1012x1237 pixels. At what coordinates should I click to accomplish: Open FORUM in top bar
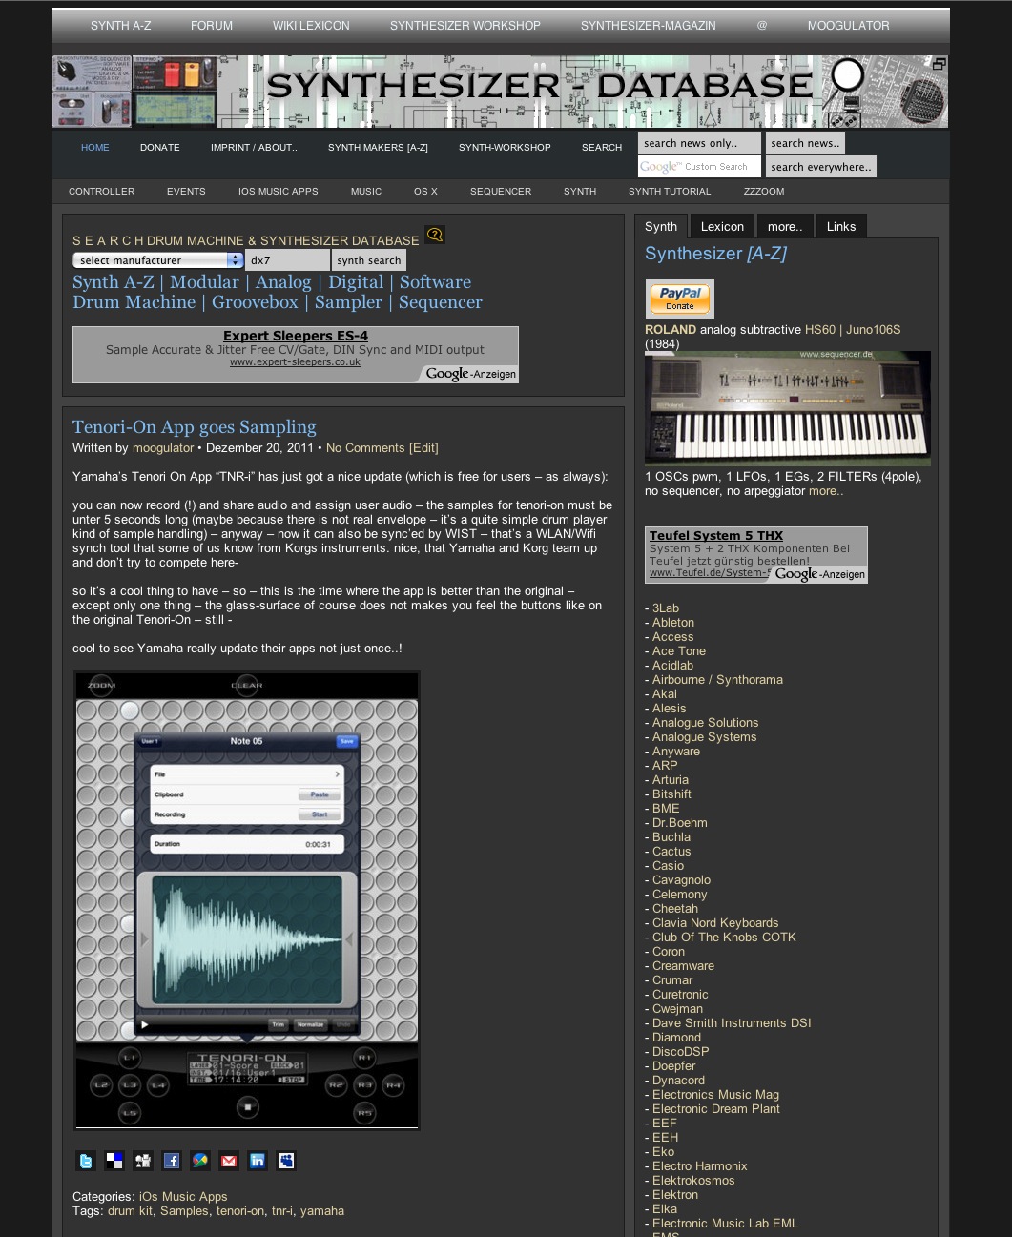[x=212, y=26]
